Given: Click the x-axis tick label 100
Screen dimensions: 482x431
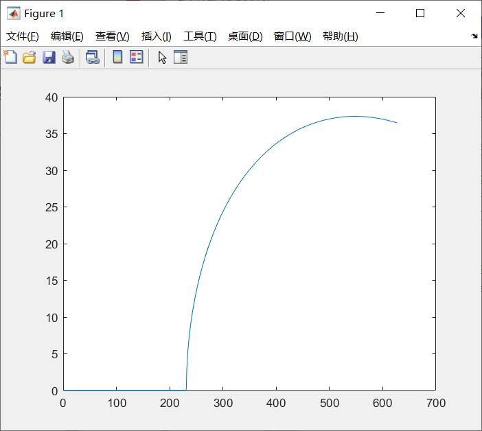Looking at the screenshot, I should 117,403.
